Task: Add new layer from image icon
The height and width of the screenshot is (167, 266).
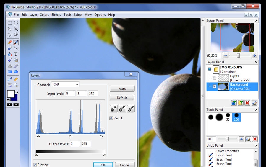Action: click(x=234, y=103)
